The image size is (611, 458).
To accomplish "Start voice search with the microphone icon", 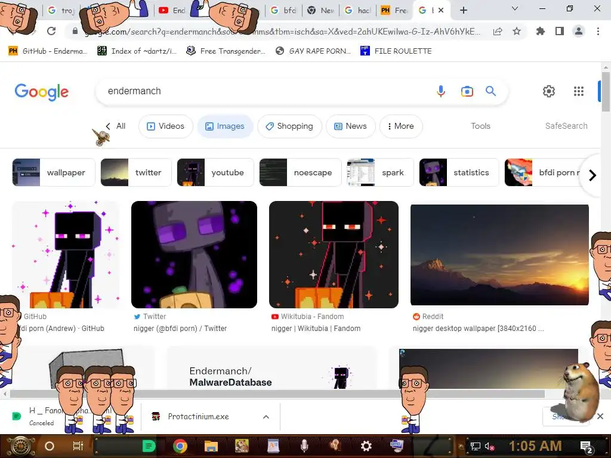I will (x=441, y=91).
